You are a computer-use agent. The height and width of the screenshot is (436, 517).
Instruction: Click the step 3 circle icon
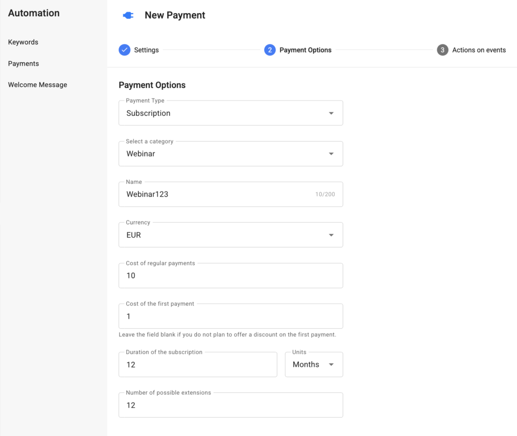click(x=442, y=50)
